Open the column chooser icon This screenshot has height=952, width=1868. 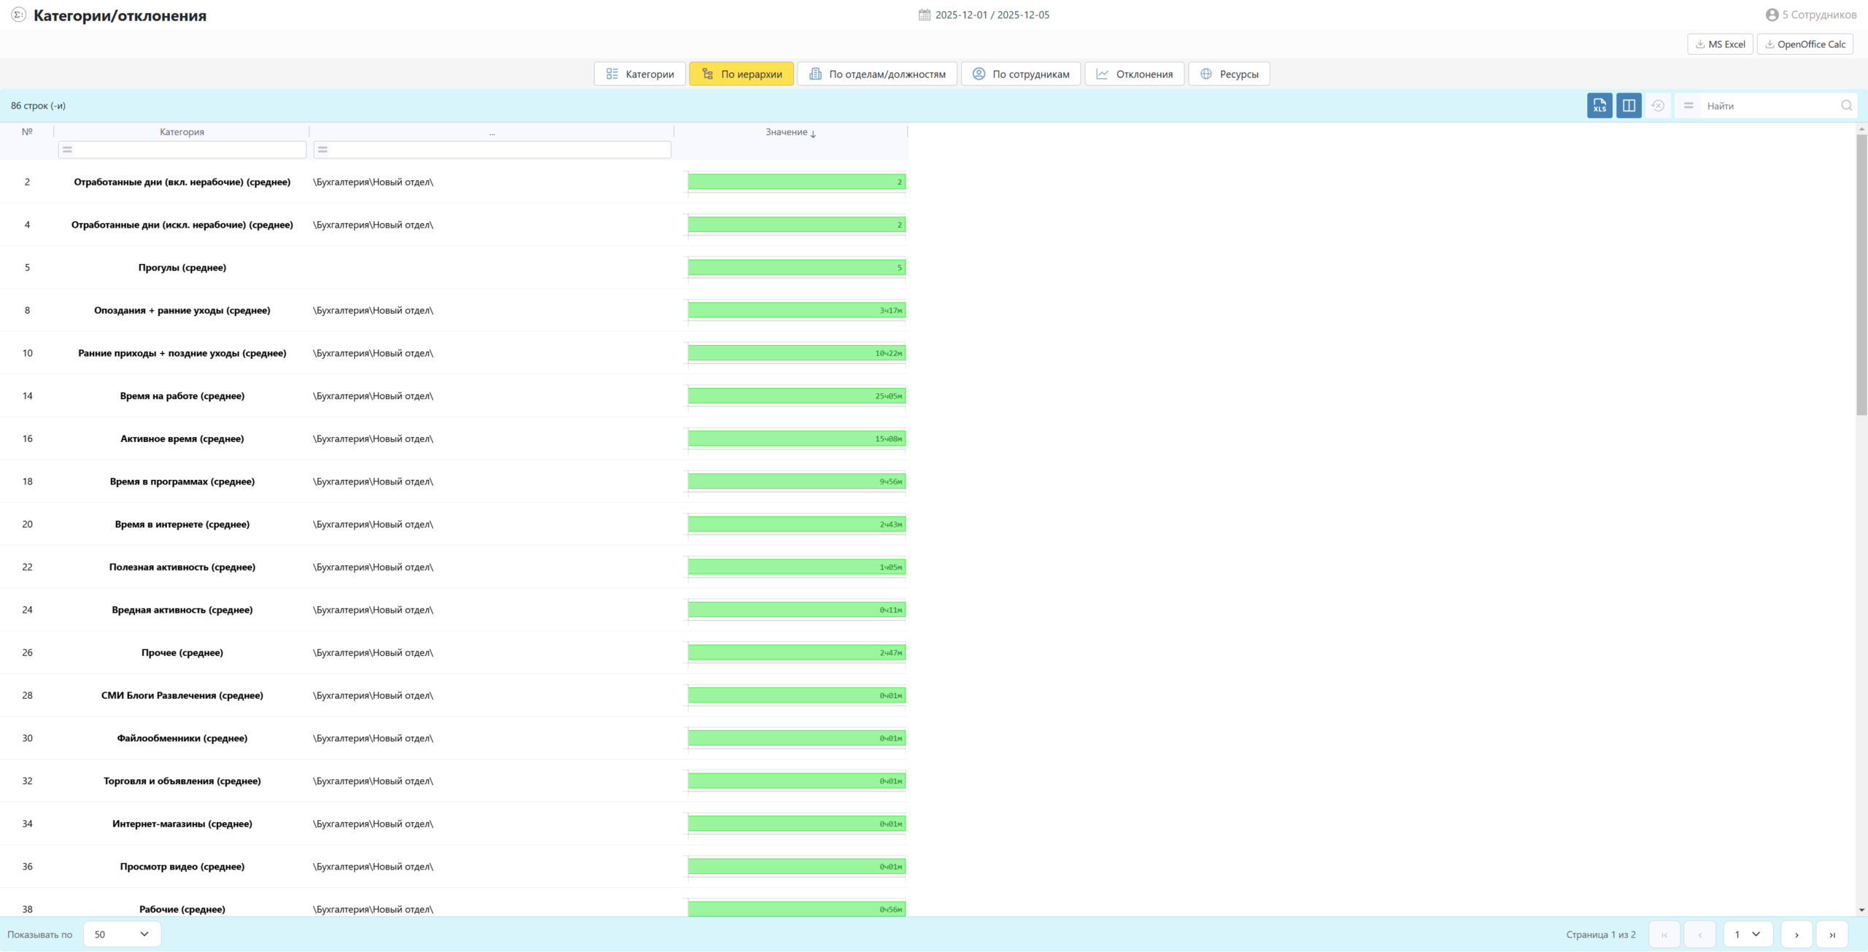pos(1628,106)
